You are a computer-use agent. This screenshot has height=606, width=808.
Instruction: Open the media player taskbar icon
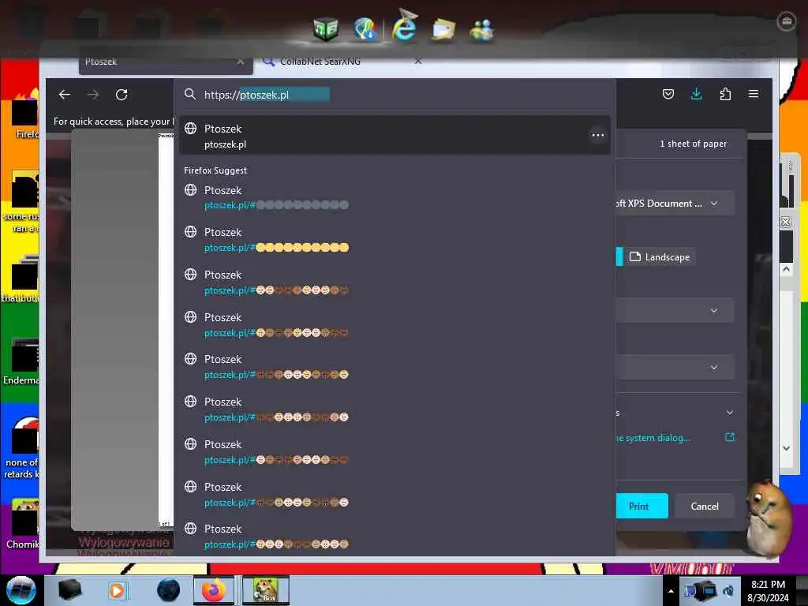(117, 590)
